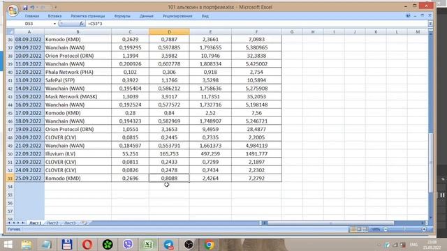
Task: Click cell Orion Protocol (ORN) in row 38
Action: [x=78, y=56]
